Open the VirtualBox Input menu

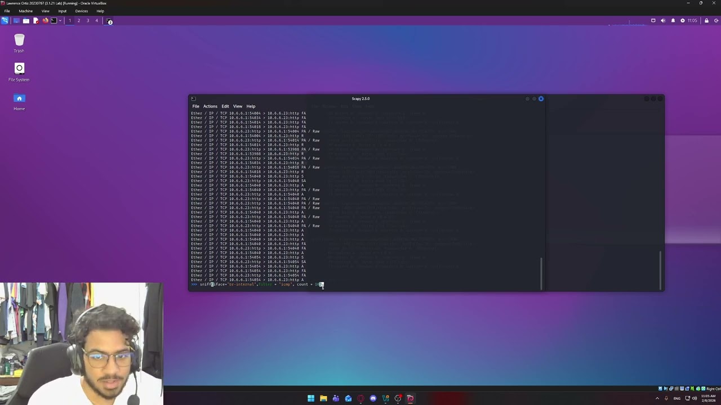[62, 11]
